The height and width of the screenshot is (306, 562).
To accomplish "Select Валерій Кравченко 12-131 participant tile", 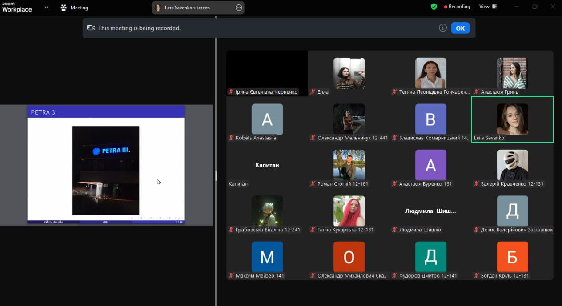I will pos(512,165).
